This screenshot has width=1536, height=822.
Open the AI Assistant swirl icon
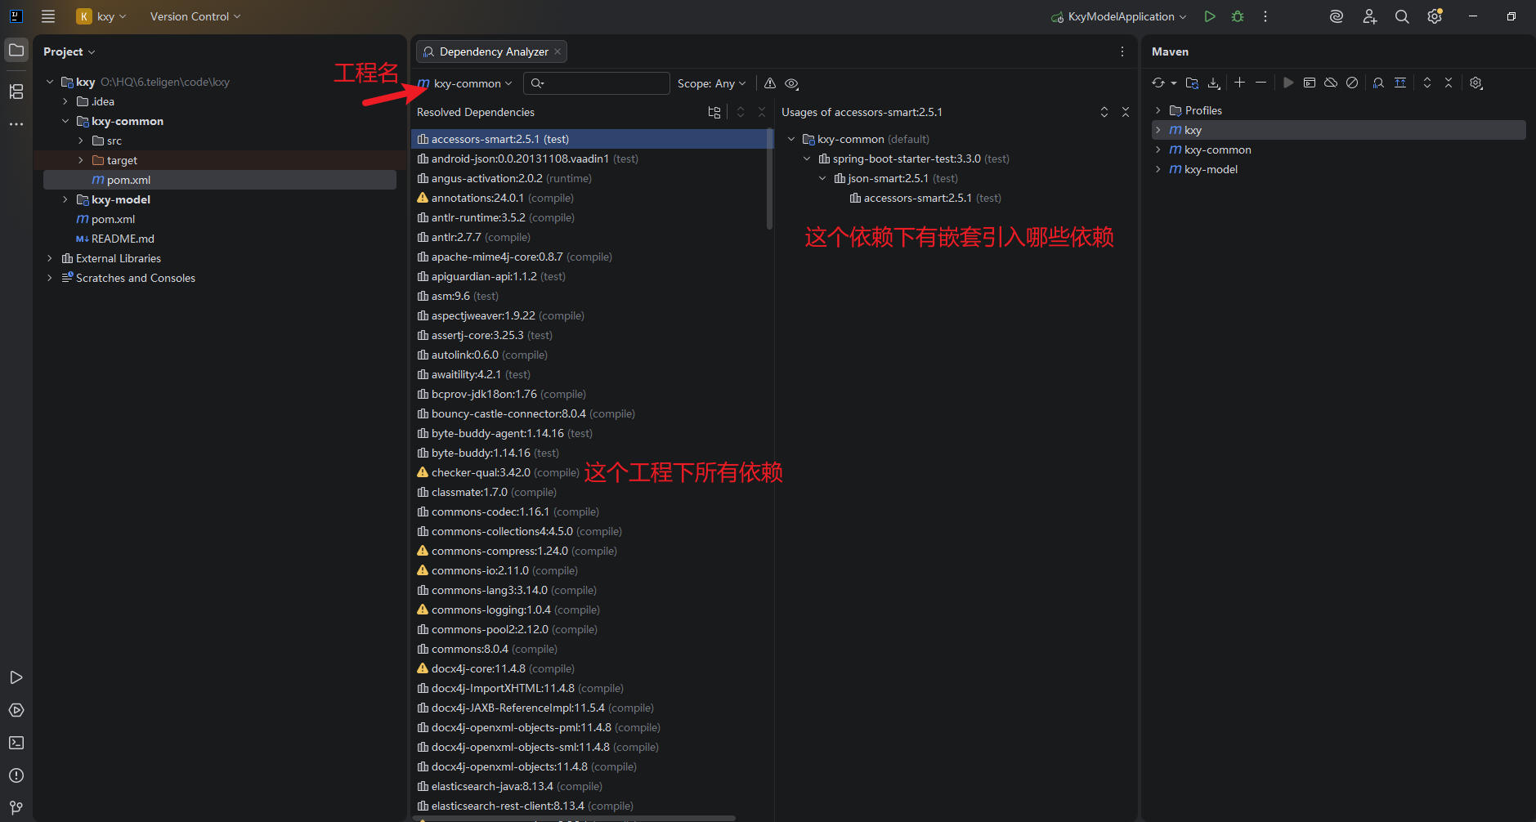point(1337,16)
